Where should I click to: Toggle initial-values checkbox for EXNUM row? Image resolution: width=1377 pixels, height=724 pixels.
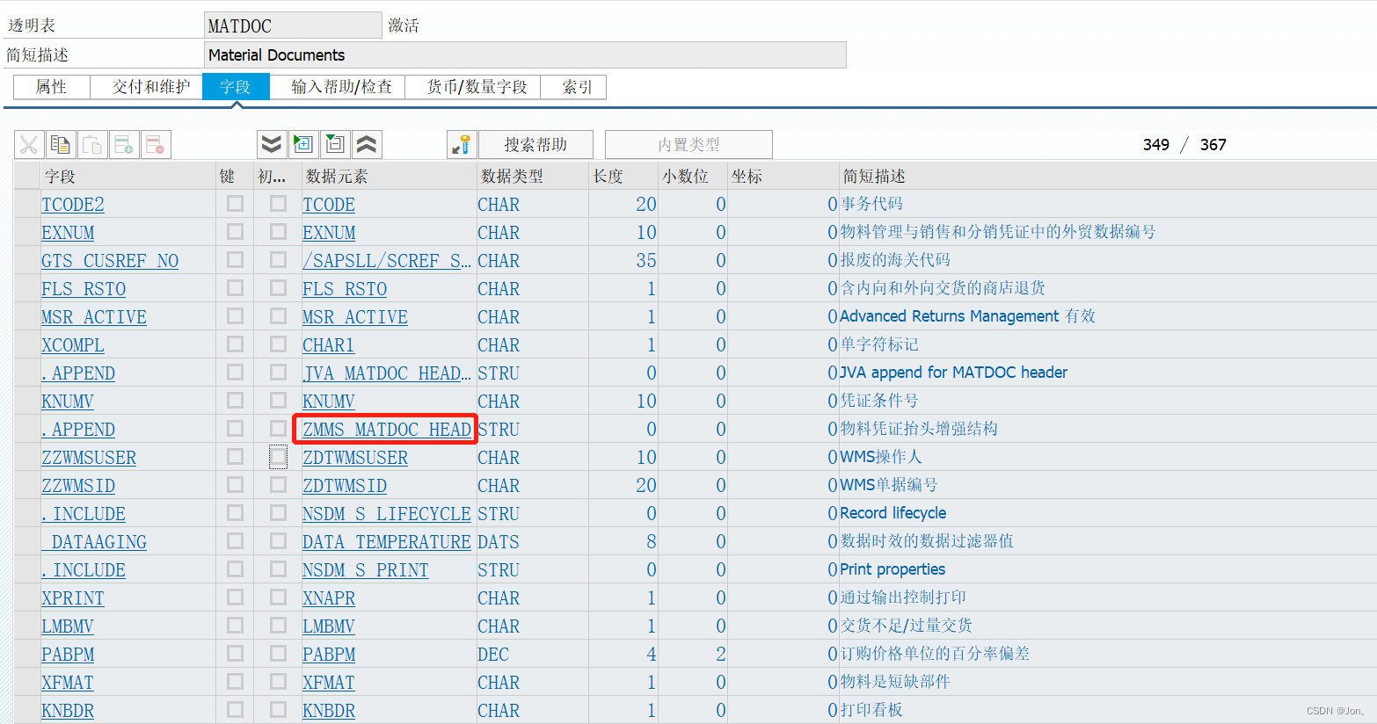278,232
